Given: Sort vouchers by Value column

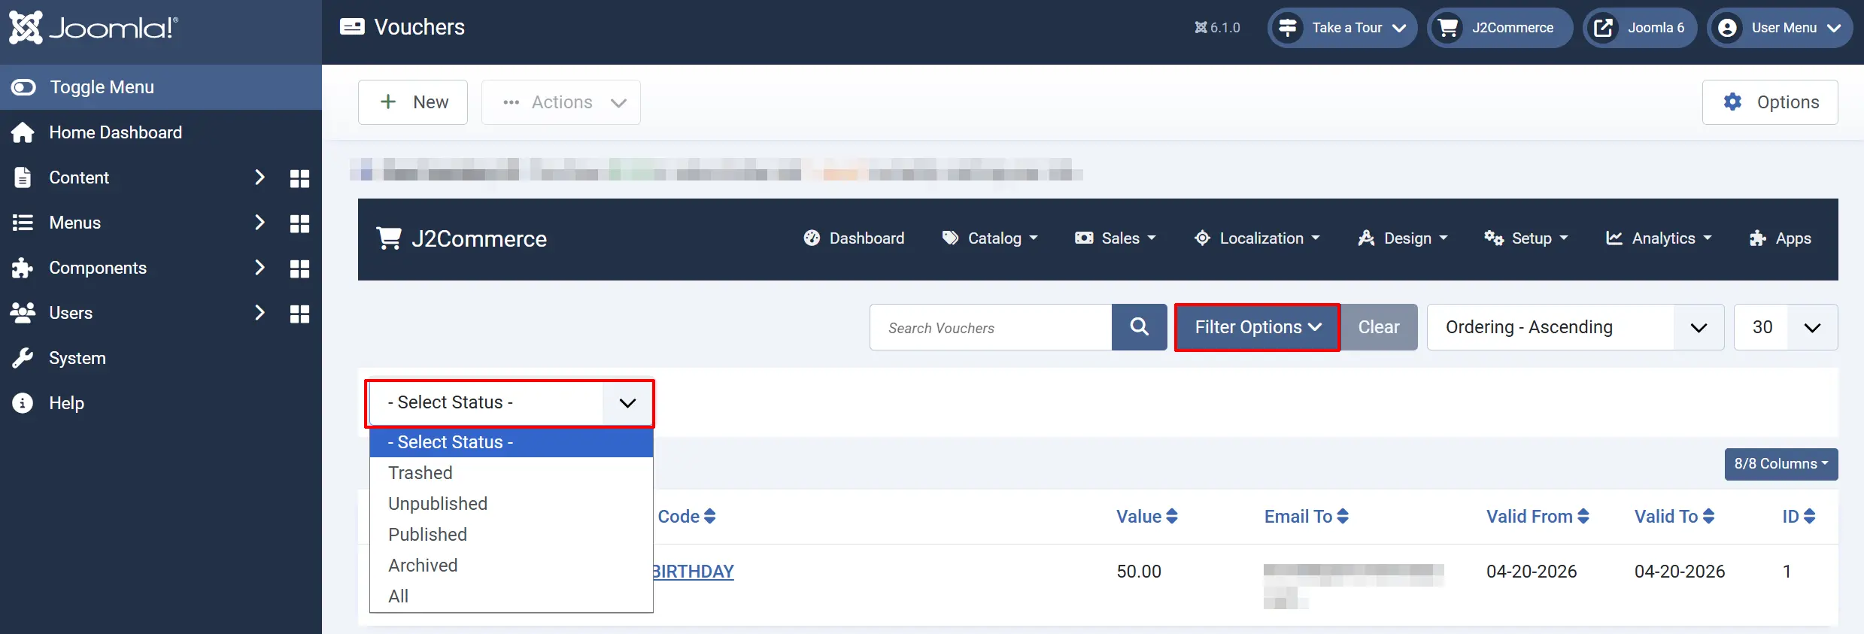Looking at the screenshot, I should coord(1147,517).
